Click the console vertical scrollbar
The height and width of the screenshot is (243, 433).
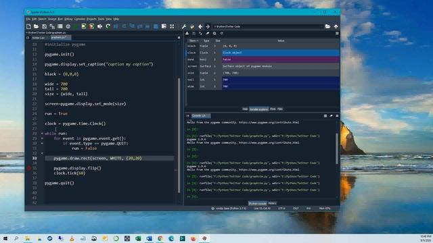click(337, 148)
